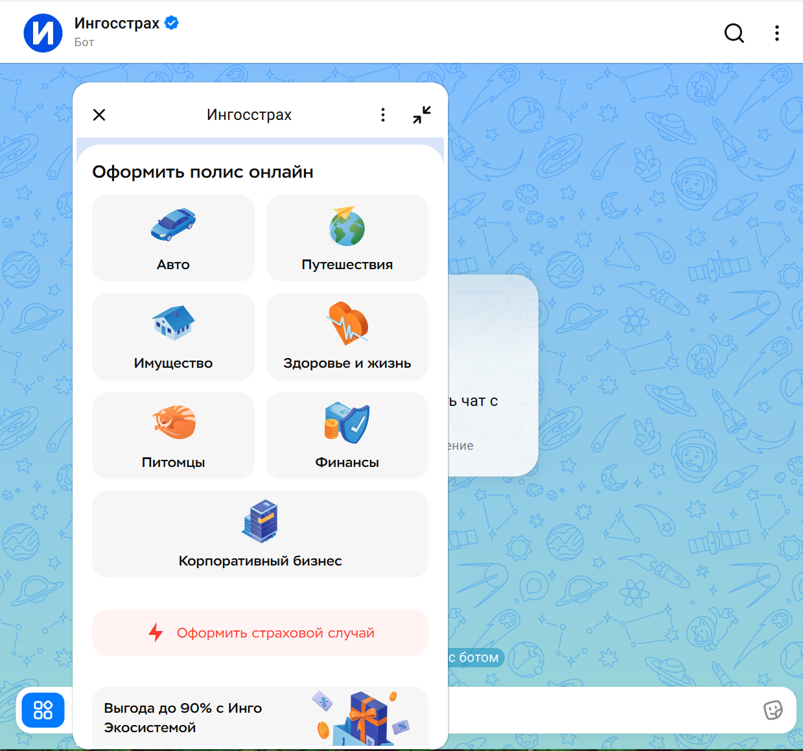Image resolution: width=803 pixels, height=751 pixels.
Task: Choose the Здоровье и жизнь heart tile
Action: [347, 337]
